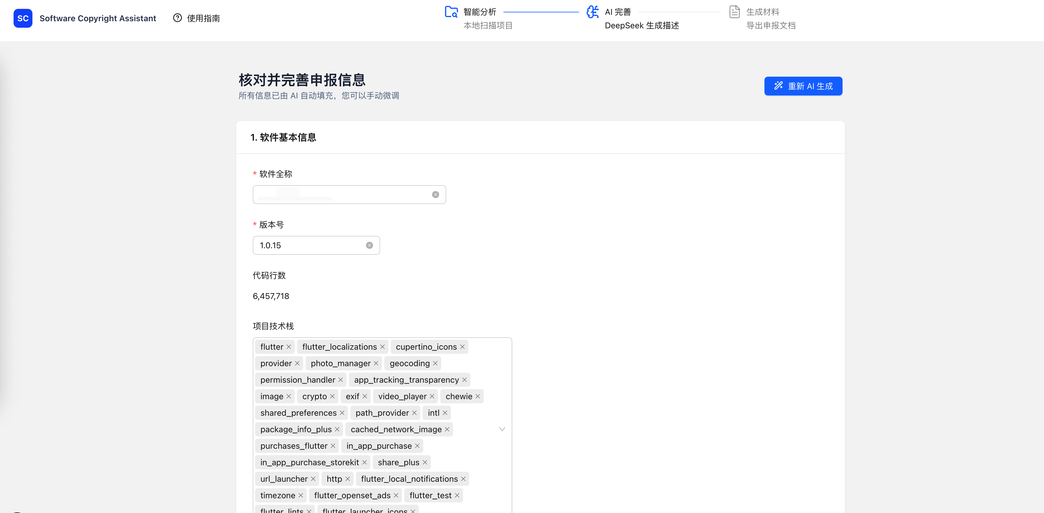Click the SC app logo icon

23,18
